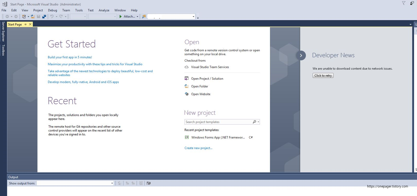417x196 pixels.
Task: Click the Open Website globe icon
Action: pos(187,94)
